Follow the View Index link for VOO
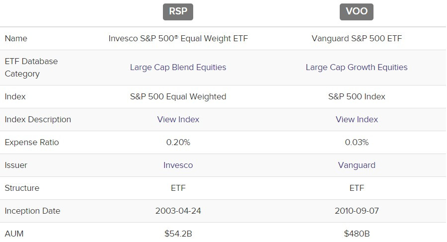Image resolution: width=447 pixels, height=242 pixels. [356, 119]
